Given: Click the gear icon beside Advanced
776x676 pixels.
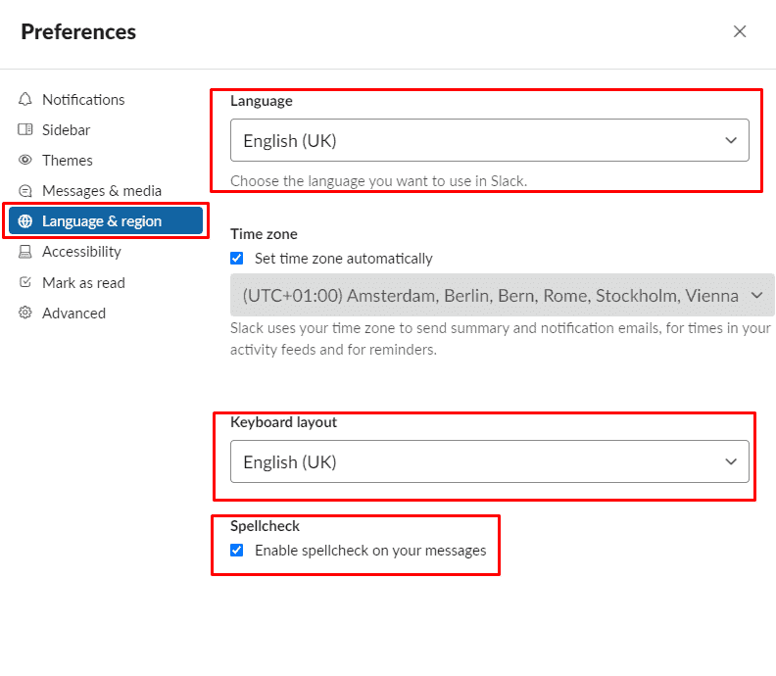Looking at the screenshot, I should click(25, 313).
